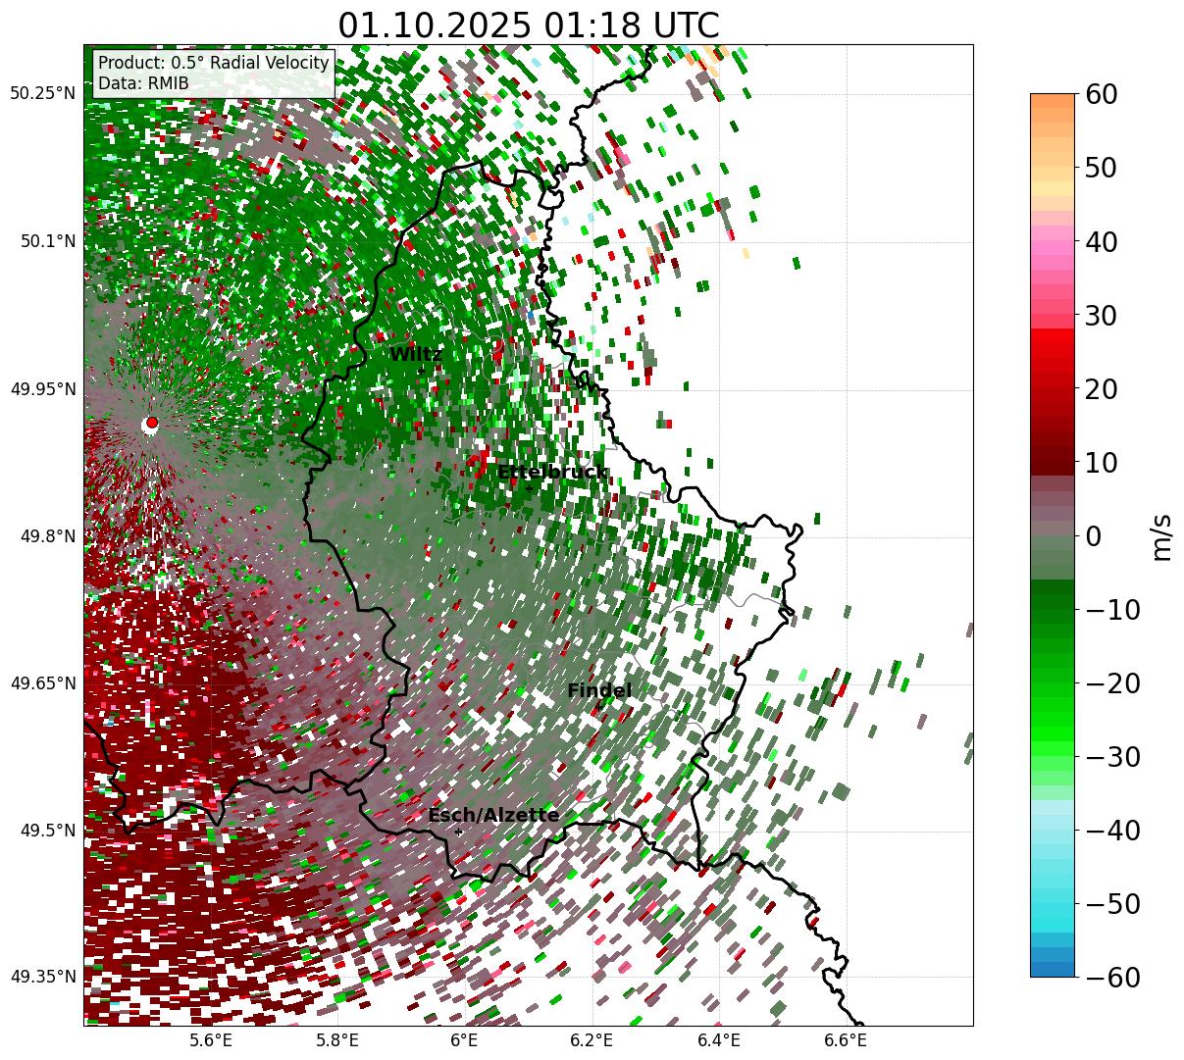Click the 5.8°E longitude tick label

[x=338, y=1039]
